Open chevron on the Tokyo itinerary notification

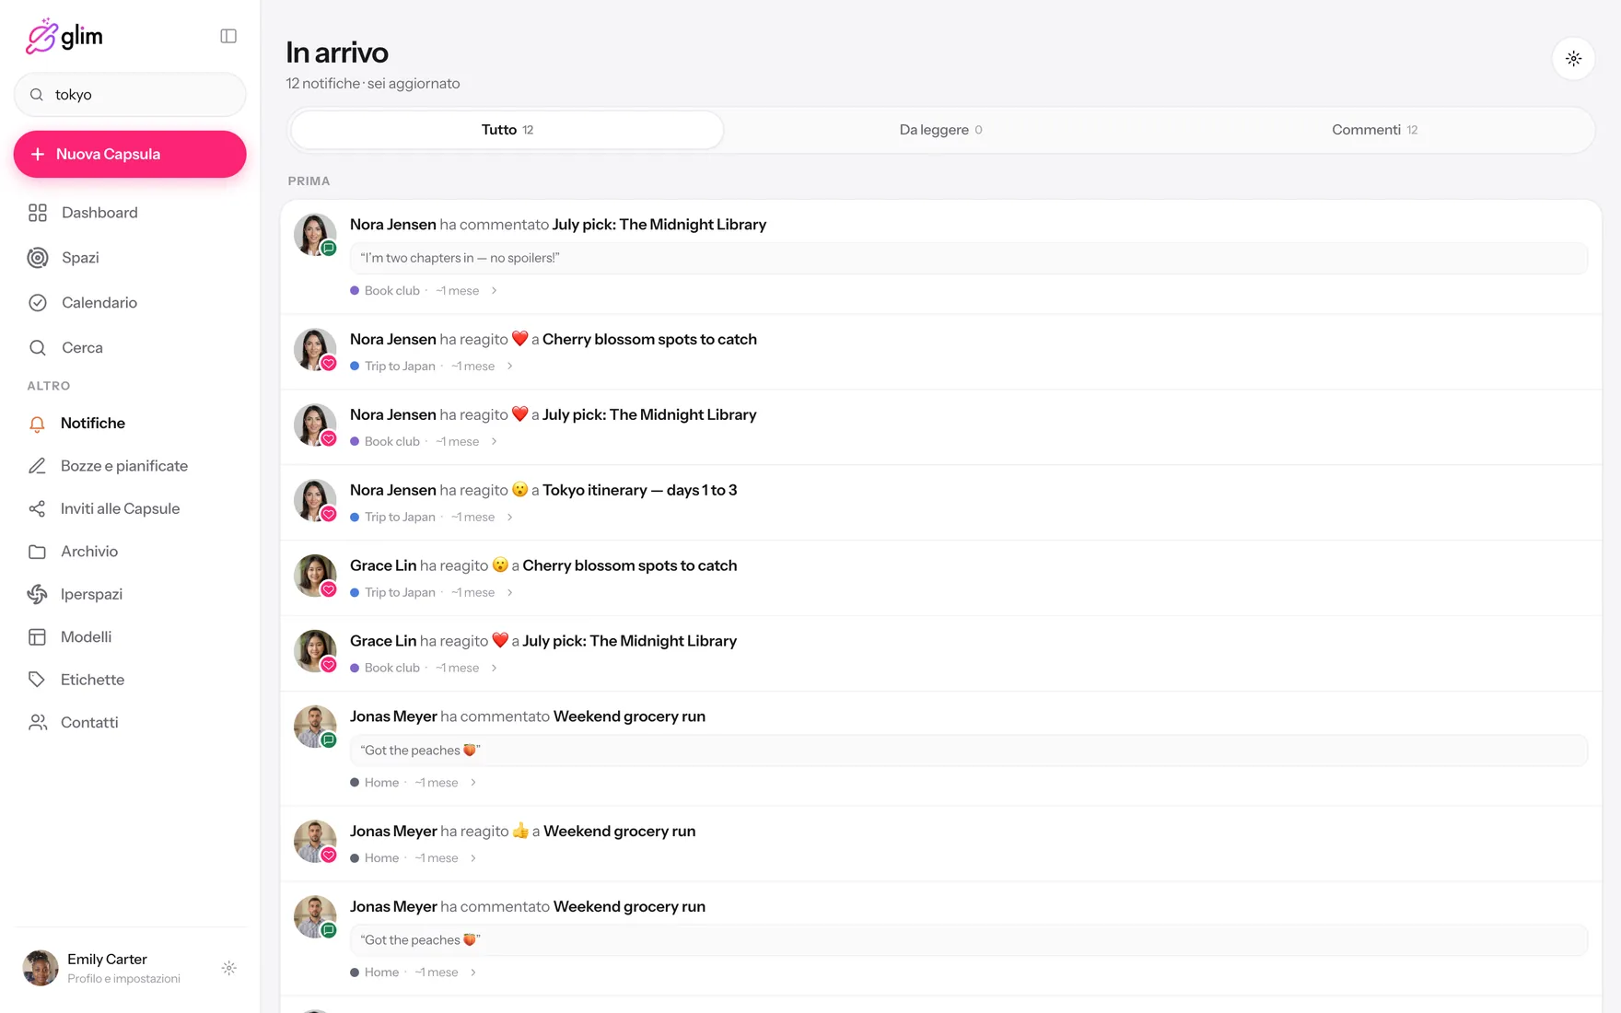coord(510,518)
